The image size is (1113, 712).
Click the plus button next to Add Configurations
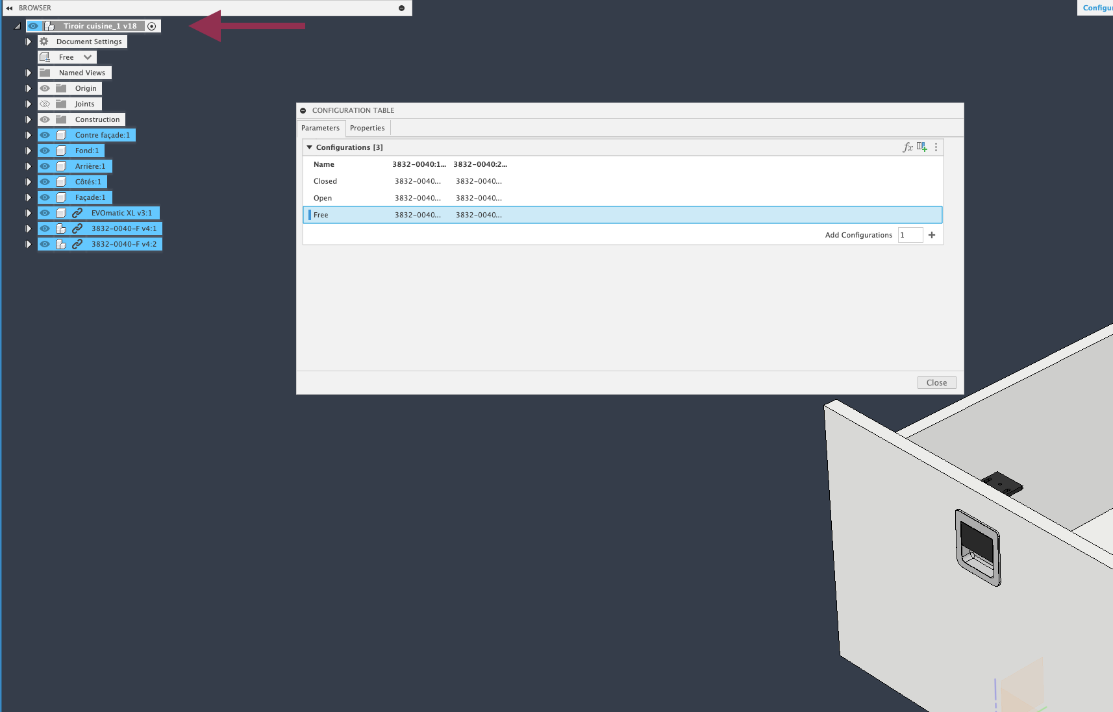(932, 235)
